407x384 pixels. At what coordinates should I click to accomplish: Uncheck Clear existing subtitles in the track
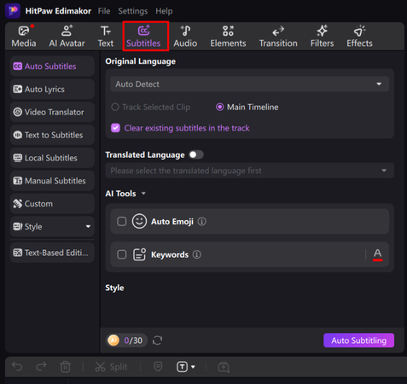pos(115,128)
